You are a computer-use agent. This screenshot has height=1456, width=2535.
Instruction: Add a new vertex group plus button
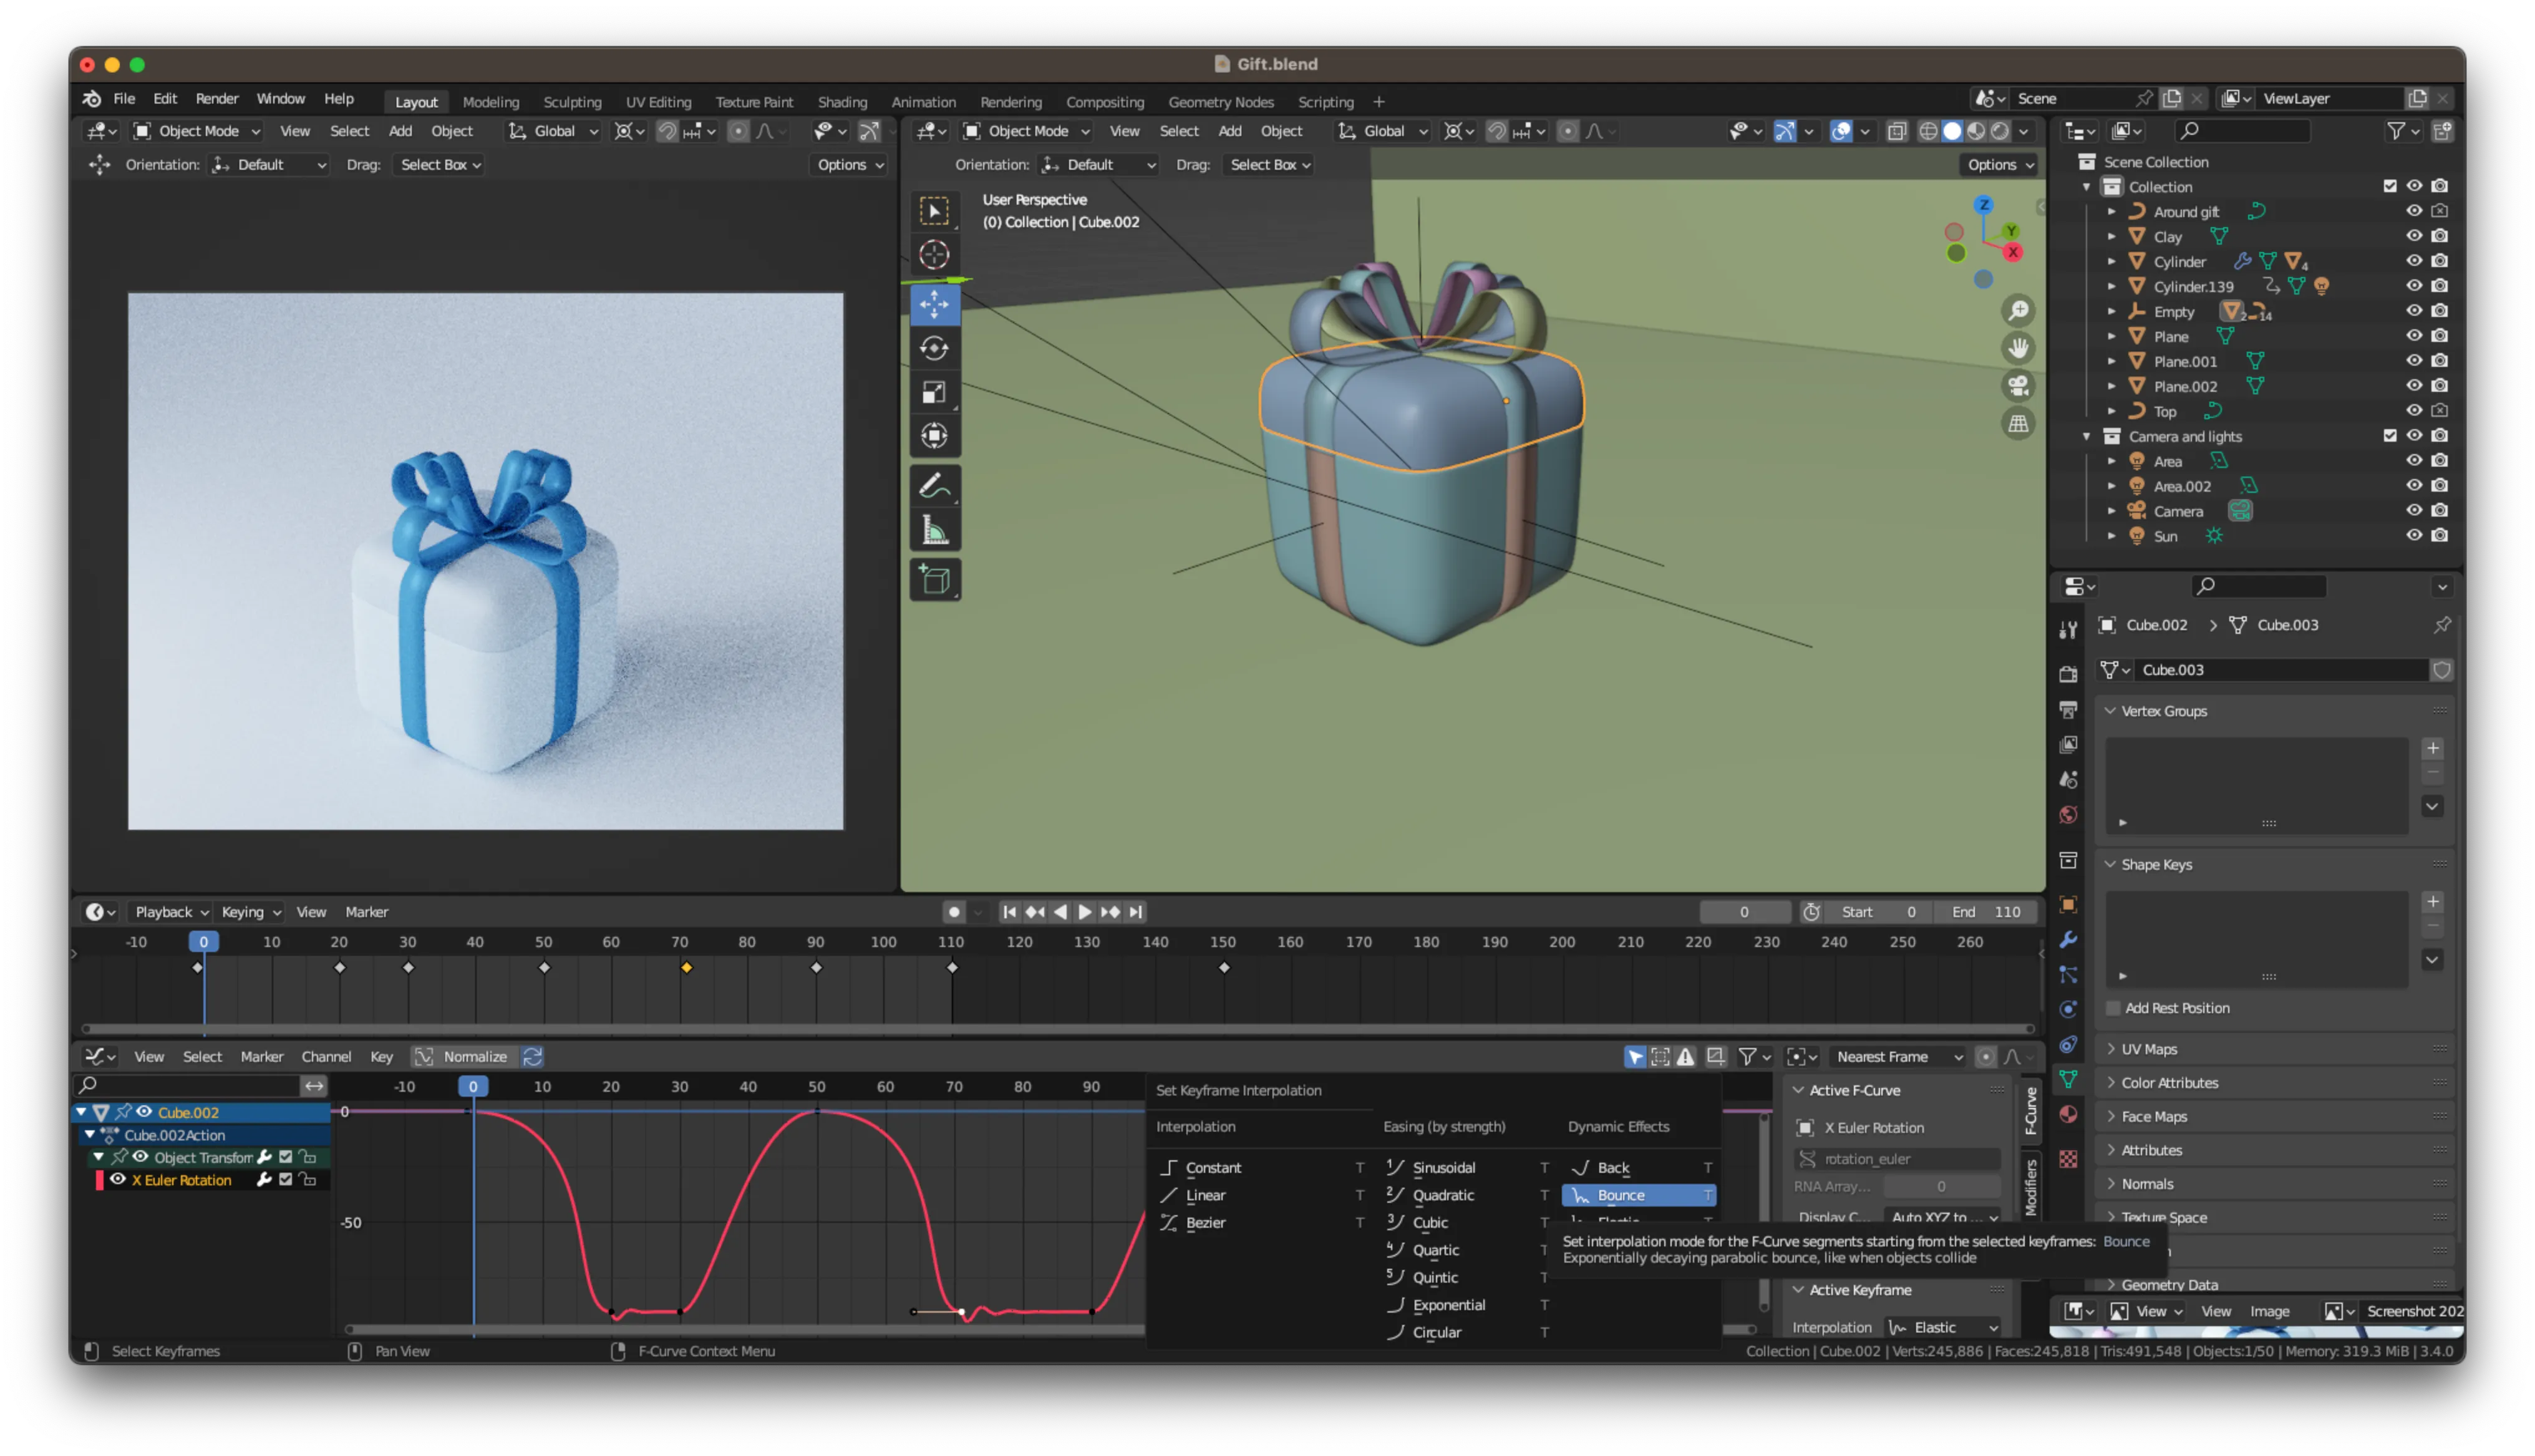coord(2432,748)
